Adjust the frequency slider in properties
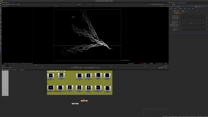 [x=194, y=21]
